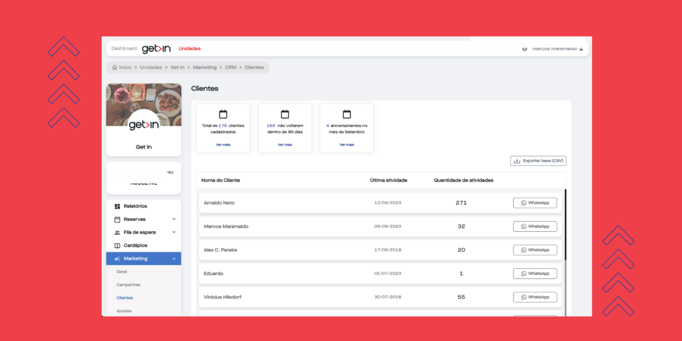Open the Campanhas submenu item
Viewport: 682px width, 341px height.
pyautogui.click(x=128, y=285)
